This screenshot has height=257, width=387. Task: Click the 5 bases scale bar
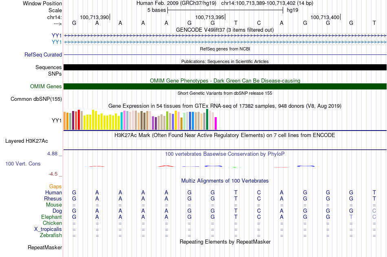(225, 10)
